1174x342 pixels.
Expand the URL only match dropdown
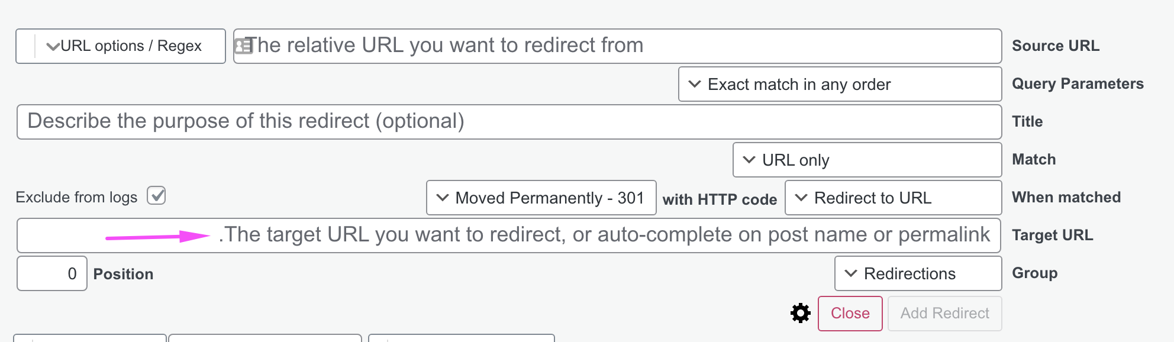[867, 160]
